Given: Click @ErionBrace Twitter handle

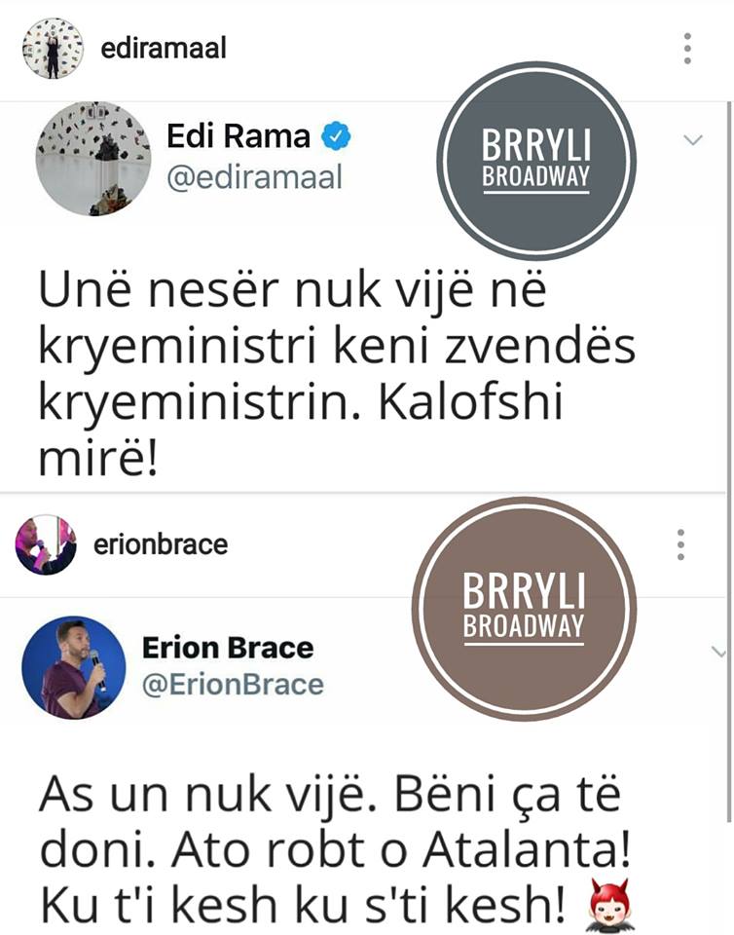Looking at the screenshot, I should point(233,685).
